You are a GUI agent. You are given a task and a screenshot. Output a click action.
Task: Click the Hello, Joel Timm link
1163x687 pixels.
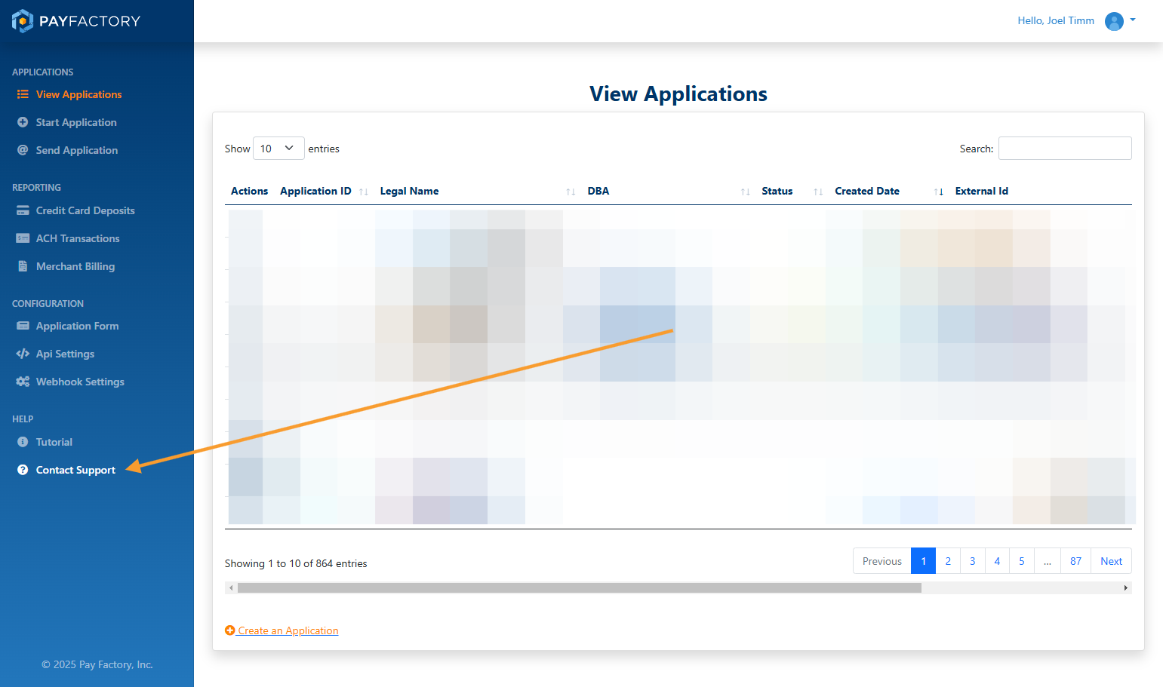[x=1056, y=21]
